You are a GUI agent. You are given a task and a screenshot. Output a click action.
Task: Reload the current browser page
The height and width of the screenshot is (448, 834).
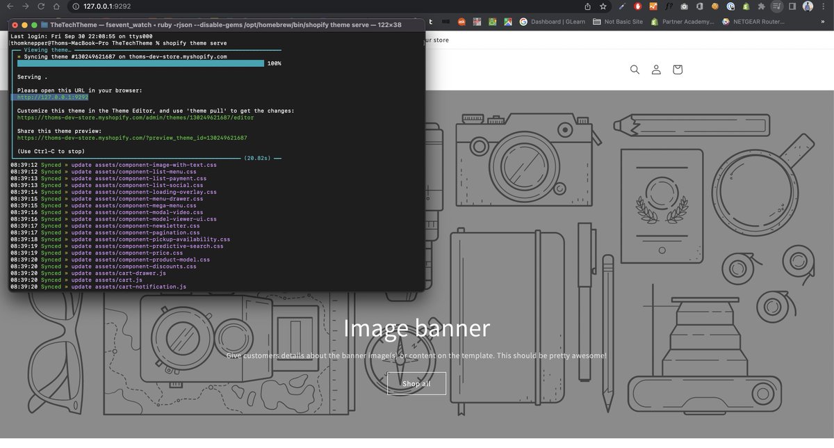pyautogui.click(x=41, y=6)
